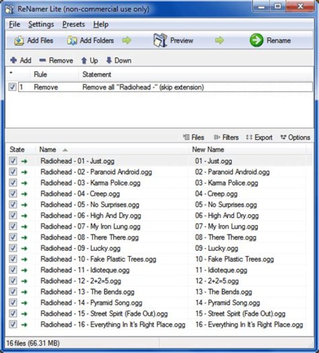This screenshot has width=319, height=353.
Task: Uncheck the 02 - Paranoid Android file checkbox
Action: (13, 172)
